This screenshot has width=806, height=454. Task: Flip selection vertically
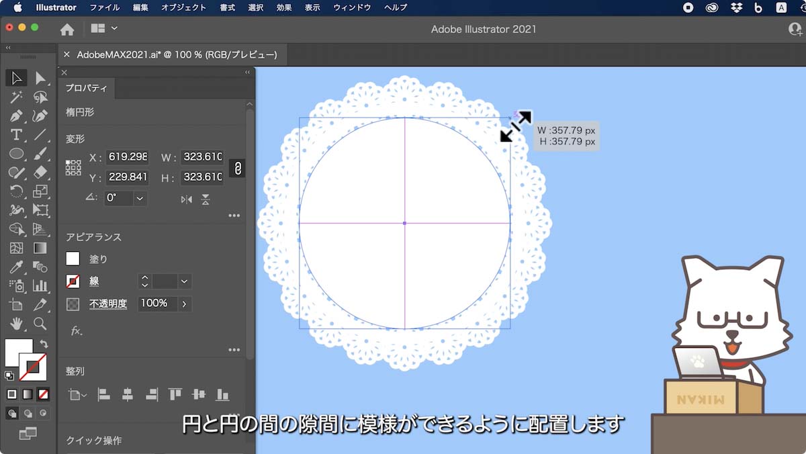coord(206,199)
